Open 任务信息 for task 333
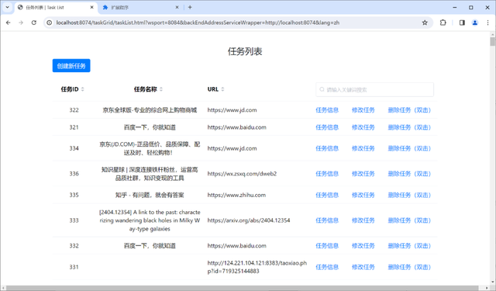The height and width of the screenshot is (291, 496). (x=327, y=220)
